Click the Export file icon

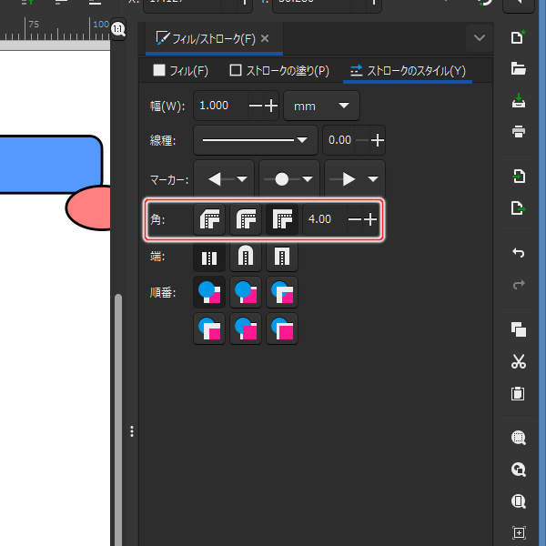[518, 207]
